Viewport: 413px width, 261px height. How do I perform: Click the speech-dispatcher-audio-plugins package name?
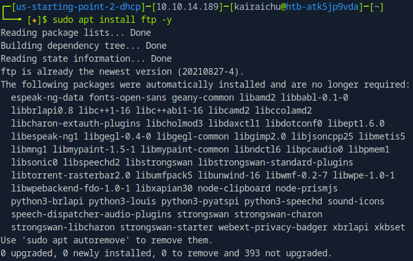click(x=91, y=214)
